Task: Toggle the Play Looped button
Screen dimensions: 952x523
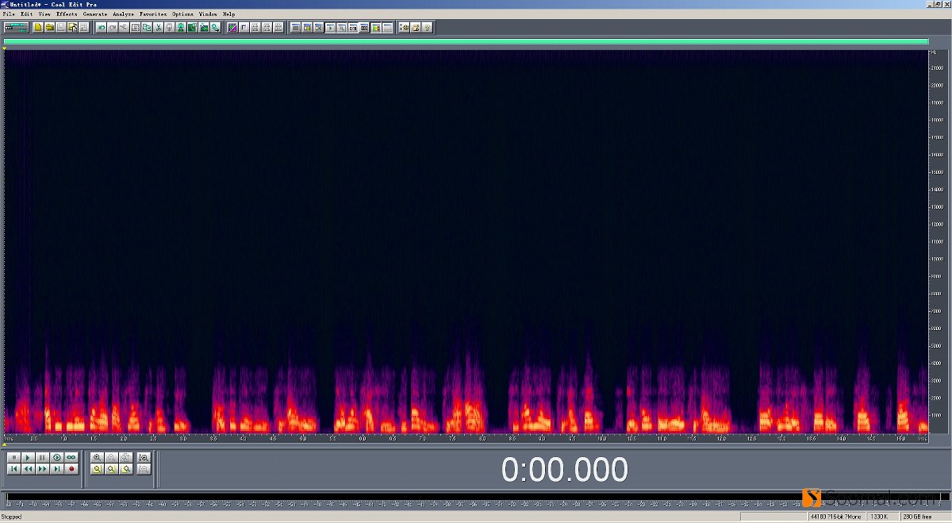Action: [71, 457]
